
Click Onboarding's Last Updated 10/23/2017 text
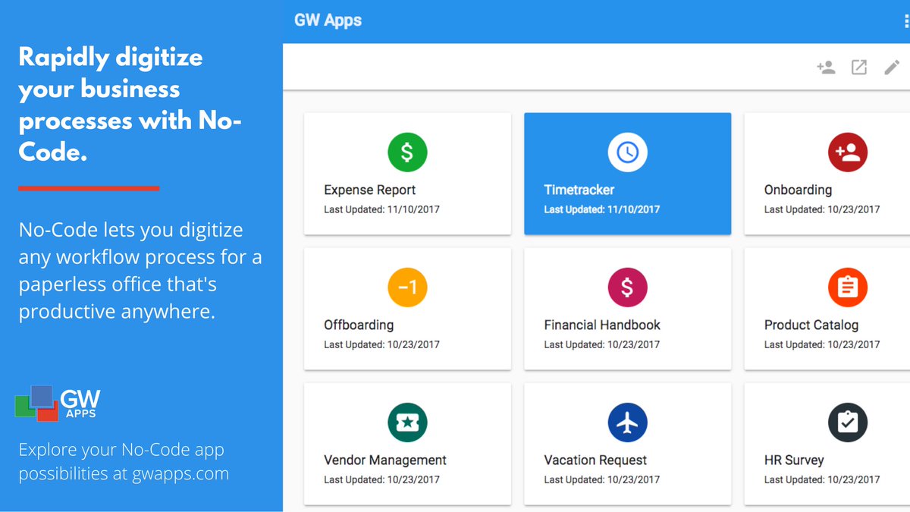coord(822,209)
